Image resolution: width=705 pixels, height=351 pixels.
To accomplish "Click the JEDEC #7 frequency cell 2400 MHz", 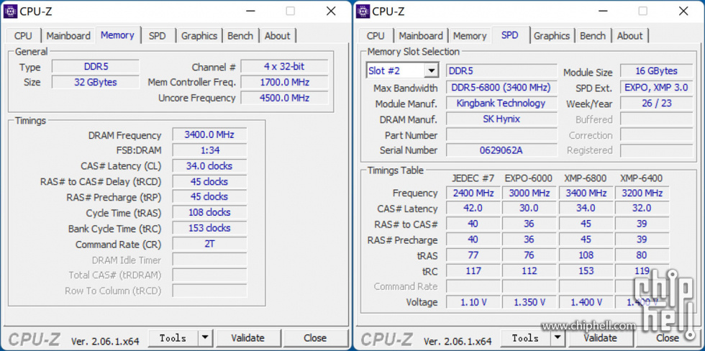I will [x=473, y=193].
